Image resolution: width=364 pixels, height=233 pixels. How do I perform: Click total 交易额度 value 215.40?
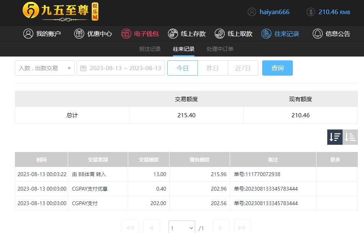click(186, 115)
